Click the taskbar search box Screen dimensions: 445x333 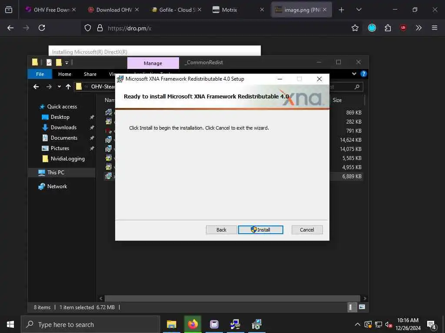[x=90, y=324]
